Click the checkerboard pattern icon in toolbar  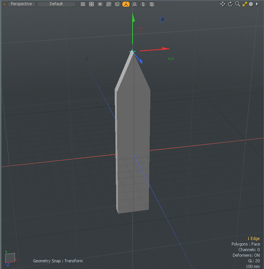click(83, 4)
